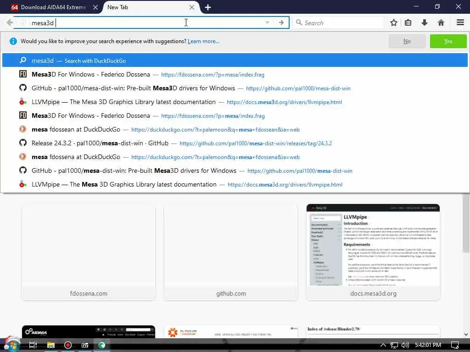470x352 pixels.
Task: Click the scrollbar down arrow
Action: point(466,334)
